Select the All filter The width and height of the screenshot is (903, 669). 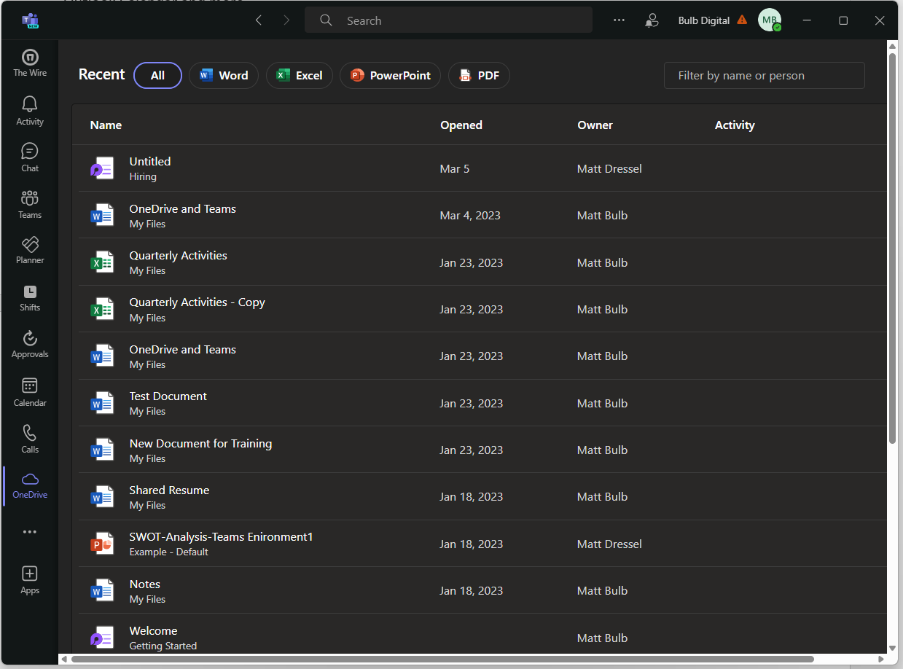157,75
